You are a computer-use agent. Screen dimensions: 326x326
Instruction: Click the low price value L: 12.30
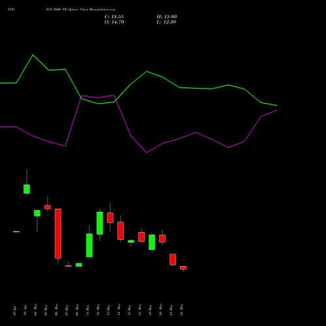tap(166, 22)
